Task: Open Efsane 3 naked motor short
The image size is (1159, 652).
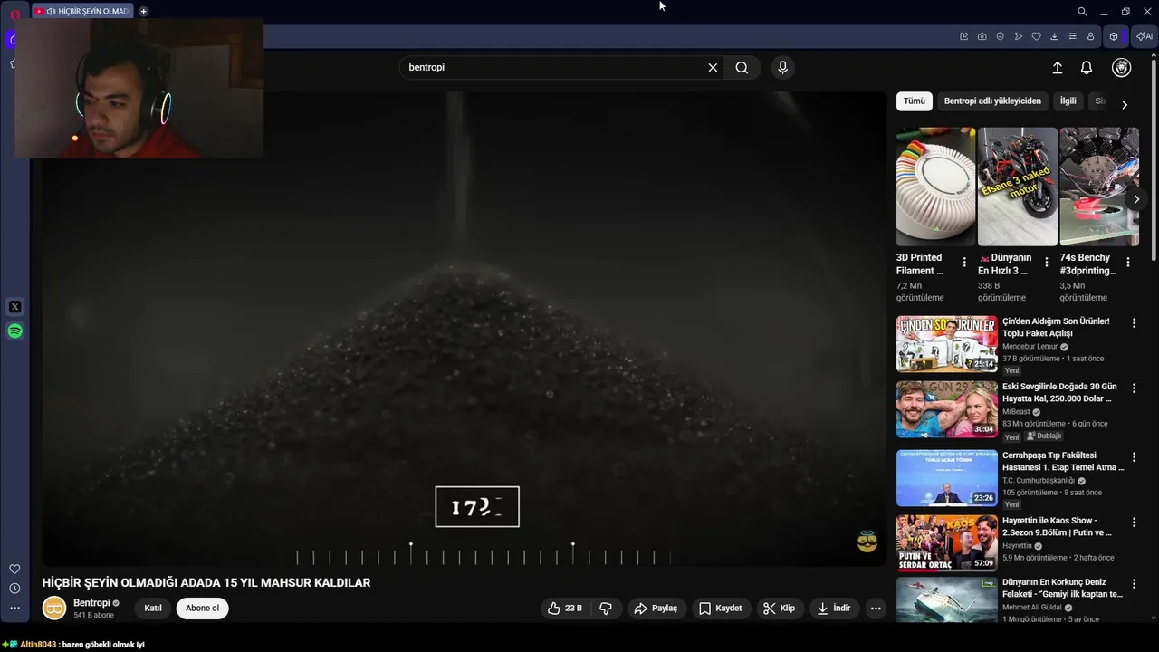Action: point(1018,187)
